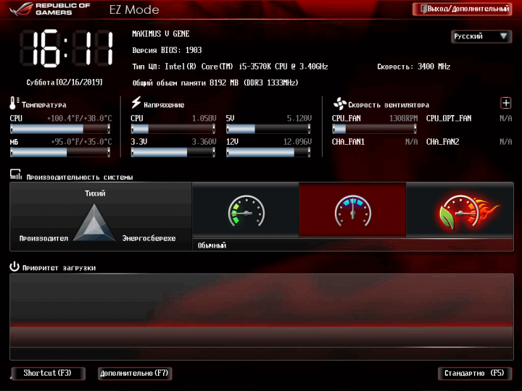
Task: Click the Приоритет загрузки heading
Action: click(59, 268)
